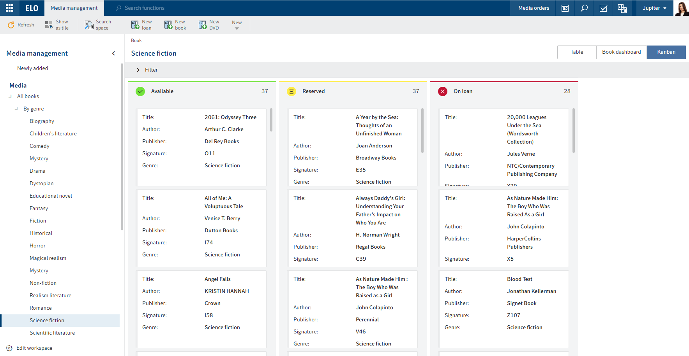Image resolution: width=689 pixels, height=356 pixels.
Task: Click the Reserved column scrollbar
Action: [x=422, y=130]
